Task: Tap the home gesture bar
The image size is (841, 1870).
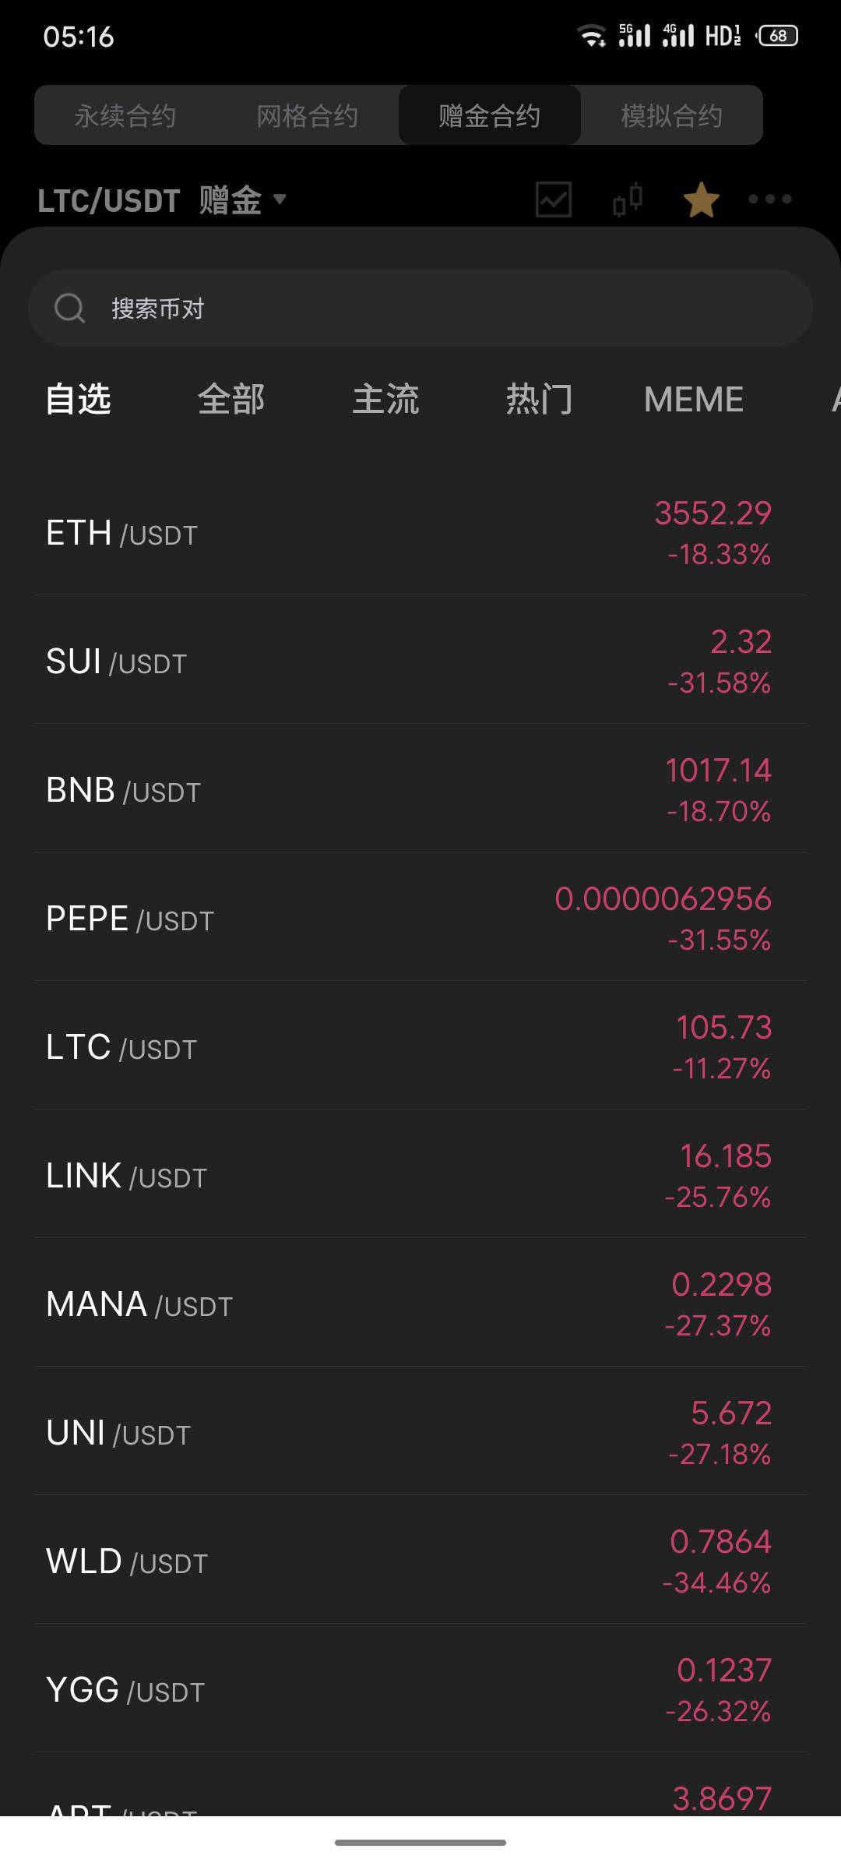Action: pyautogui.click(x=420, y=1843)
